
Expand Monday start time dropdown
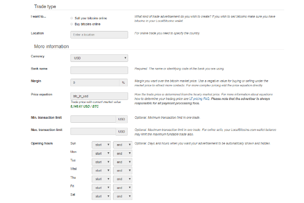click(100, 153)
